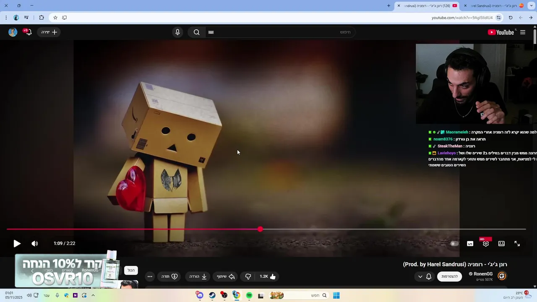Close the (126) רונן ג'יג'י tab

click(399, 5)
